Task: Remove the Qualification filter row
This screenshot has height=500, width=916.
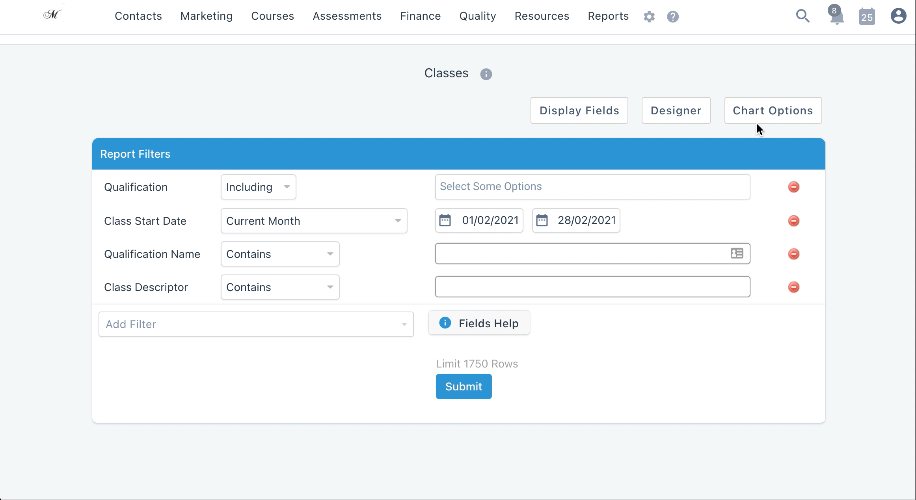Action: [x=793, y=187]
